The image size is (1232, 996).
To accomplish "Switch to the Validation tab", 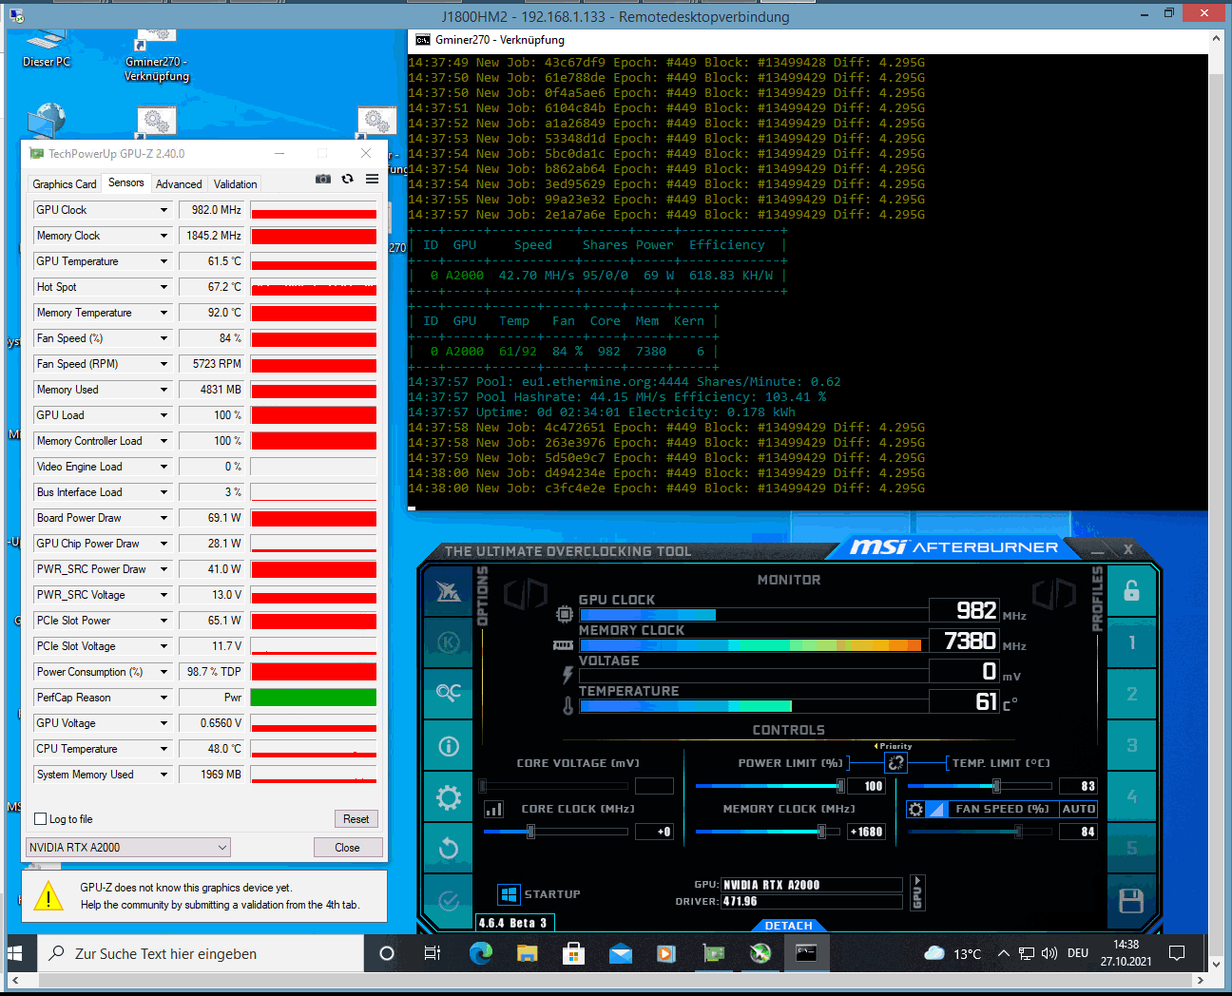I will [x=235, y=184].
